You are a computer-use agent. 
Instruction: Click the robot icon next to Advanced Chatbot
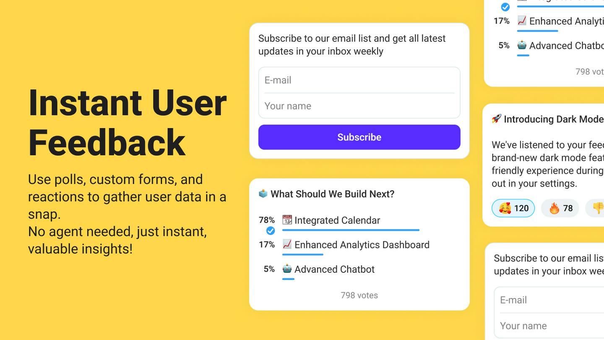click(287, 269)
